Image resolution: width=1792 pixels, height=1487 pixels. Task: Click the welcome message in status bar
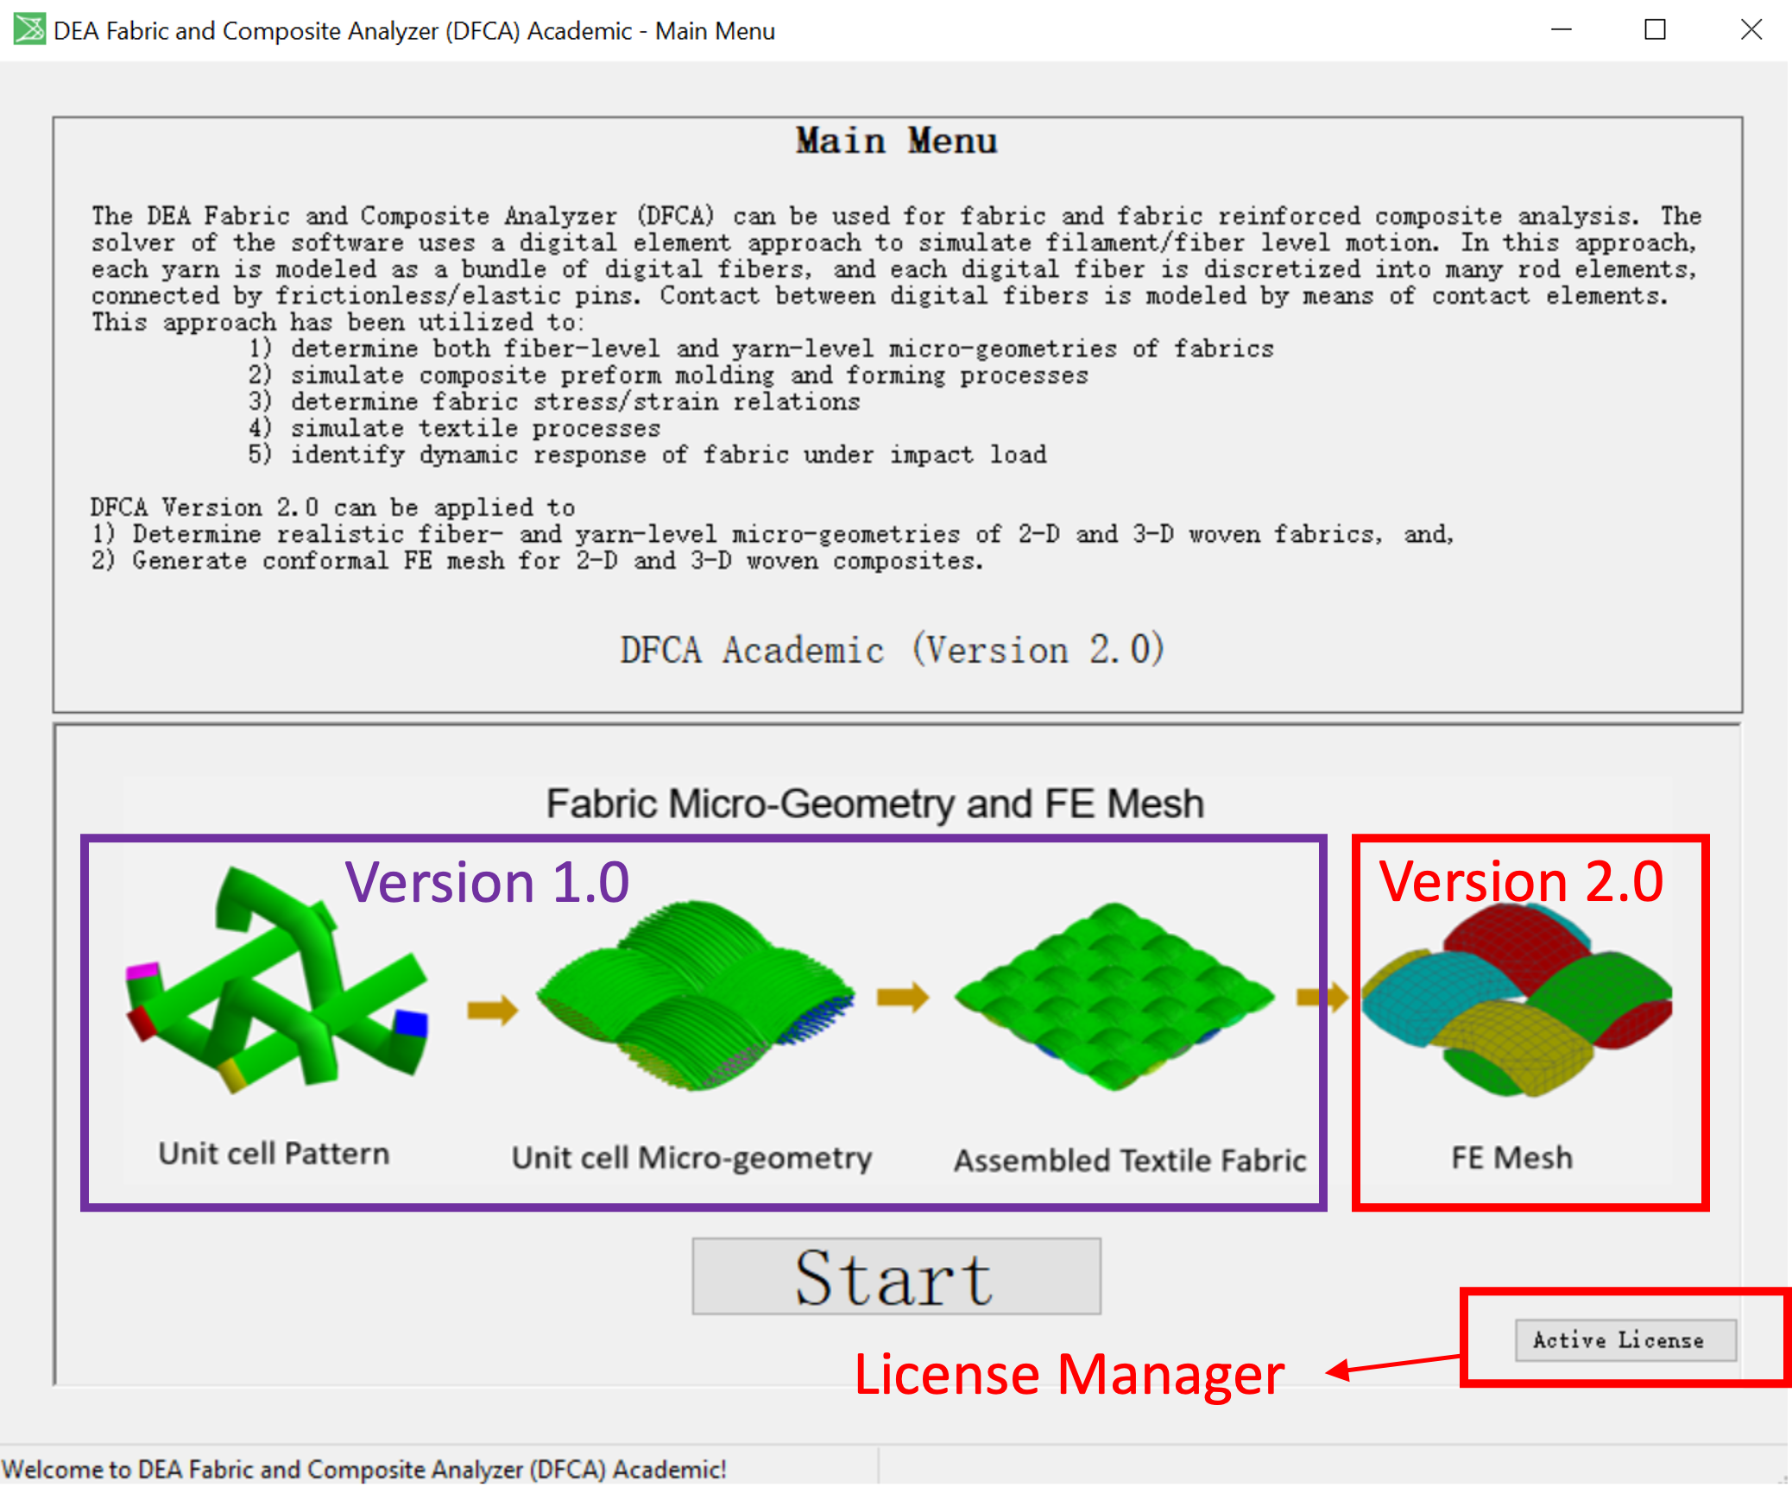pyautogui.click(x=364, y=1469)
